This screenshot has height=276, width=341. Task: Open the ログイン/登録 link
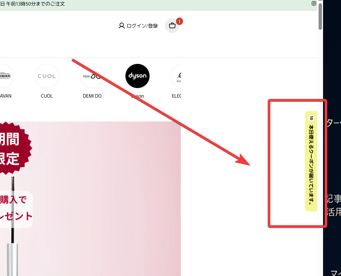pos(142,26)
